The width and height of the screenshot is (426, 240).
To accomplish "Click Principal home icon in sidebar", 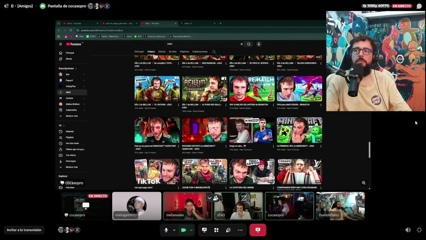I will tap(61, 53).
